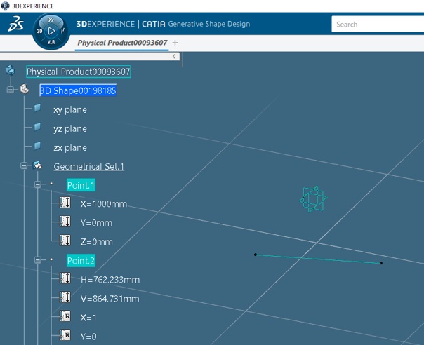
Task: Click the X=1 real parameter icon
Action: [65, 316]
